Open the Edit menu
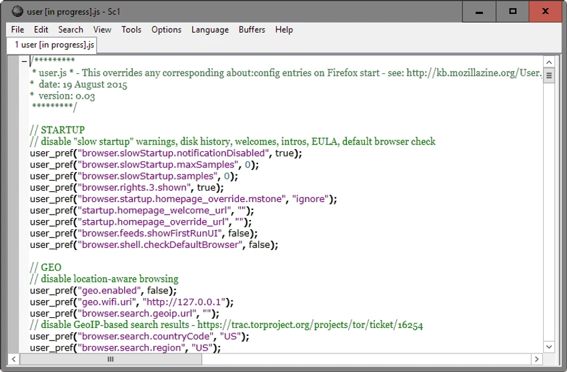 tap(41, 29)
